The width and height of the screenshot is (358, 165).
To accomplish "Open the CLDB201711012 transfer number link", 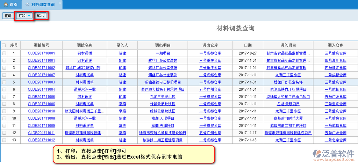I will click(41, 140).
